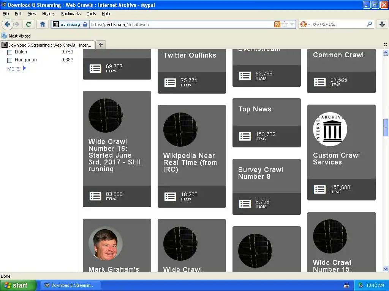
Task: Open Custom Crawl Services collection title
Action: click(336, 159)
